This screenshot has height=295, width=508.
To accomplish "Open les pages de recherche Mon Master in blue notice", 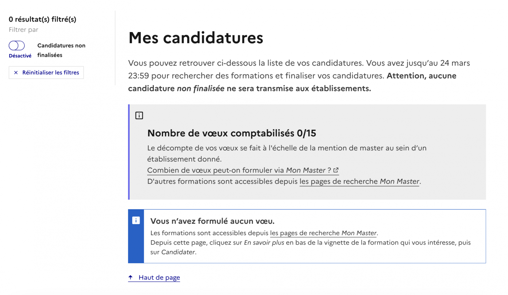I will [x=323, y=233].
